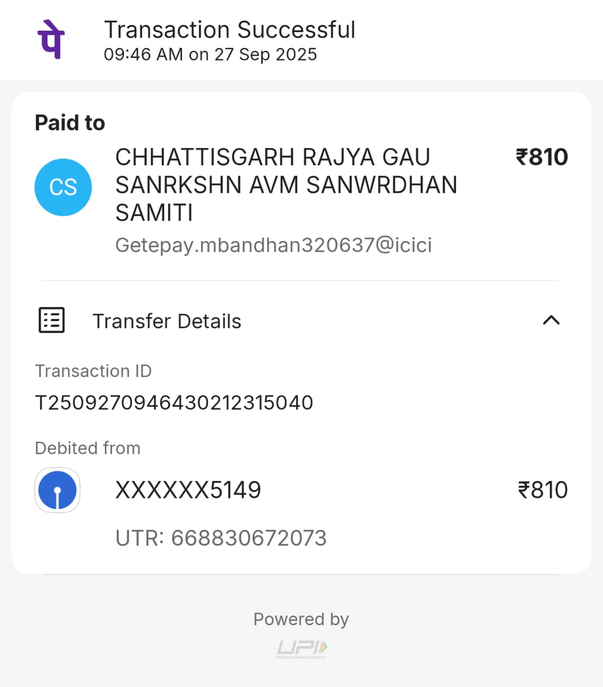Click the Transfer Details section label
Viewport: 603px width, 687px height.
(x=167, y=321)
